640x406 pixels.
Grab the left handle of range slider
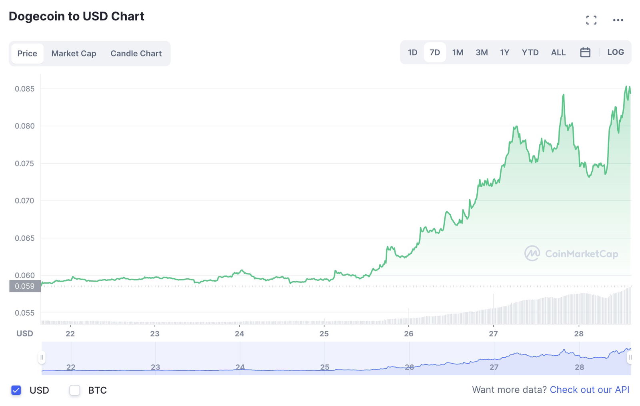[x=42, y=358]
